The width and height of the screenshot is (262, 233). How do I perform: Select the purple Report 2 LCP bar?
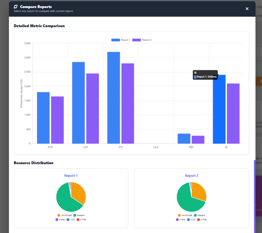(92, 109)
